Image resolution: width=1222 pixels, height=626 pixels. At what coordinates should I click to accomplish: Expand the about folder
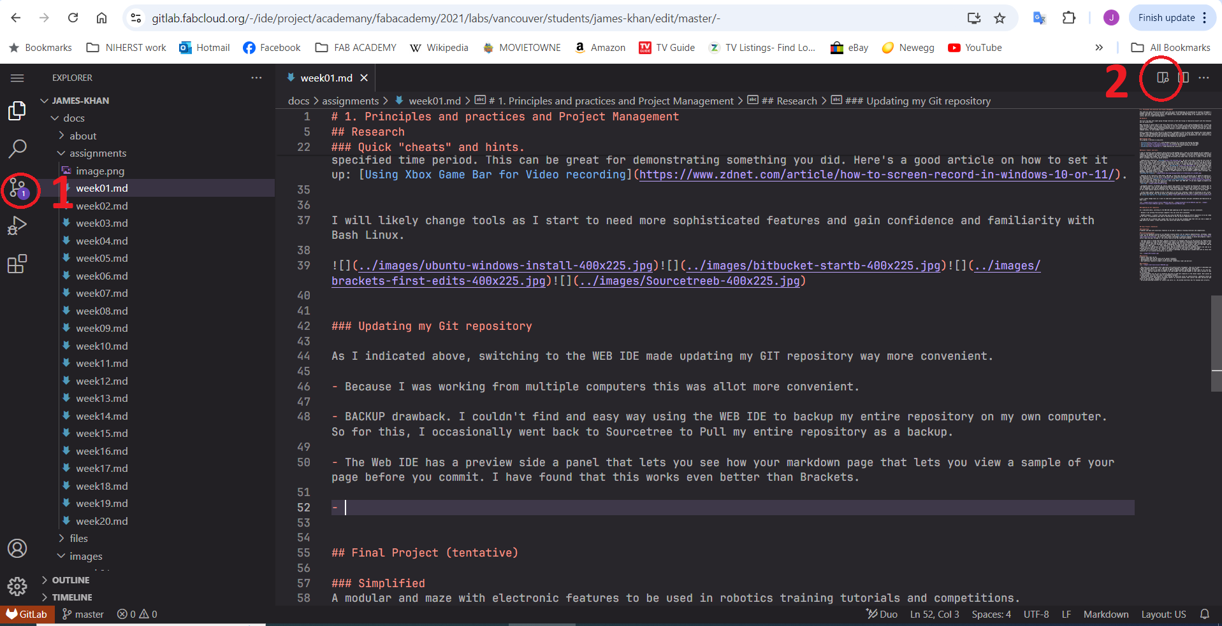[x=83, y=136]
